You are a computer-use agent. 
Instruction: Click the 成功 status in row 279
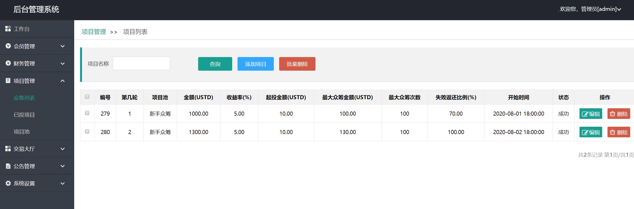(564, 114)
